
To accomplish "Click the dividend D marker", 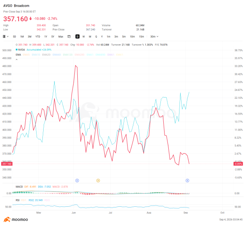I will [98, 180].
